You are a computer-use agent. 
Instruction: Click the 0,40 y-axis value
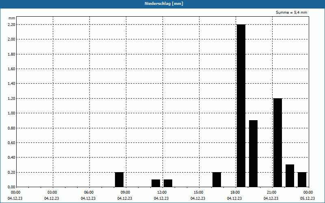coord(11,158)
